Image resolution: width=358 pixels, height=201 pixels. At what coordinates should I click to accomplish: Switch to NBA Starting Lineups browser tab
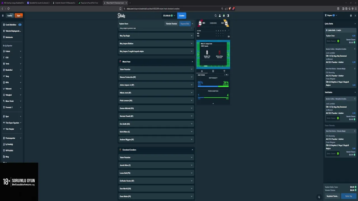[13, 3]
